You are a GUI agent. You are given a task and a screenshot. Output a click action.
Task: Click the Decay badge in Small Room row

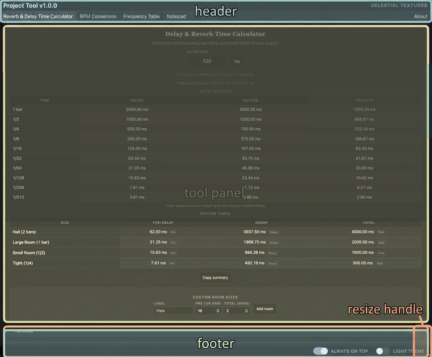273,253
